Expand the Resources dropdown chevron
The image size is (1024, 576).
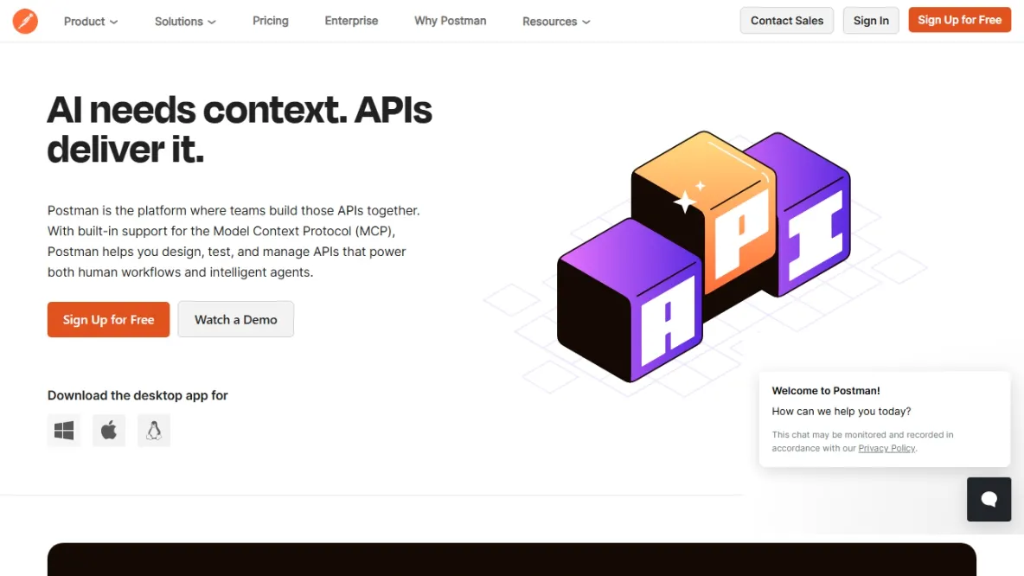pos(587,22)
